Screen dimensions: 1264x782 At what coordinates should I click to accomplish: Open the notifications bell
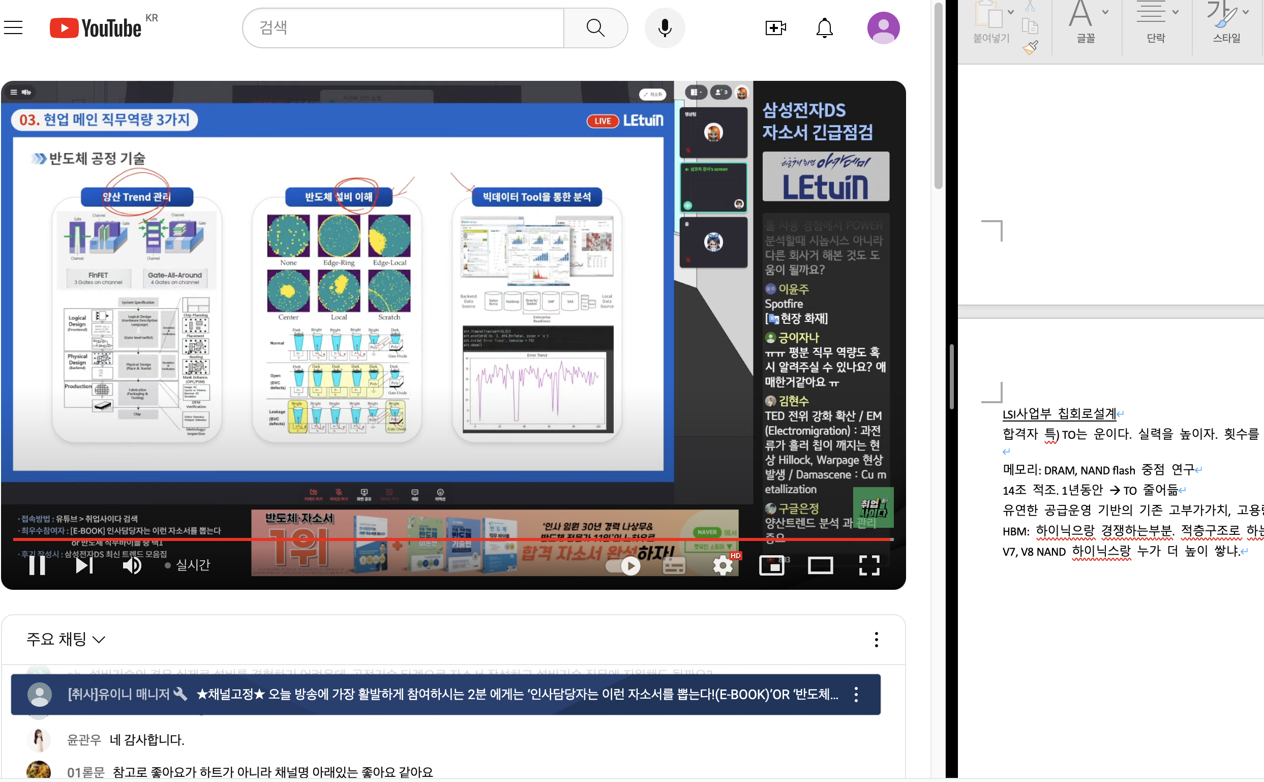pos(824,28)
